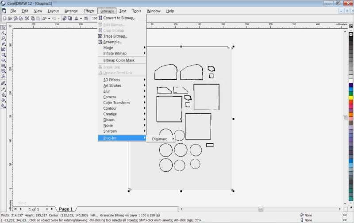
Task: Click the red color swatch
Action: 351,102
